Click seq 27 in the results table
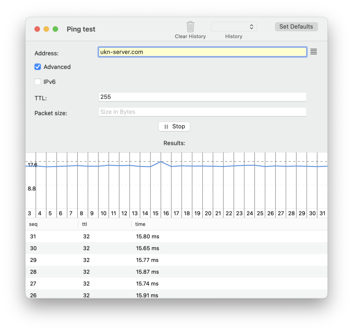 coord(33,284)
